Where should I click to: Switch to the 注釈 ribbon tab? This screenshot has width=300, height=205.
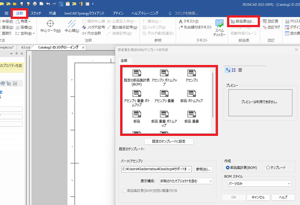coord(19,13)
